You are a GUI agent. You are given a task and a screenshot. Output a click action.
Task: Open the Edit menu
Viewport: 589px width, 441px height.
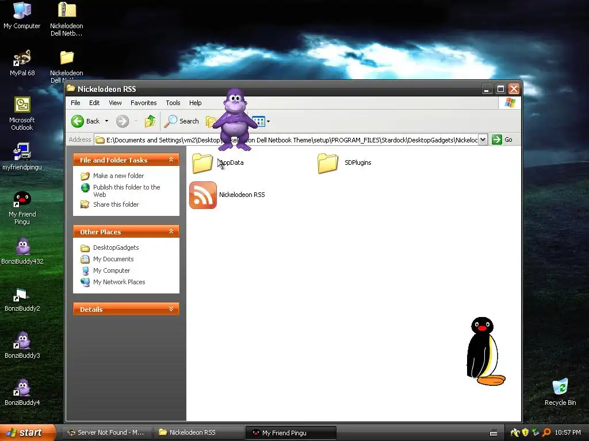(94, 103)
